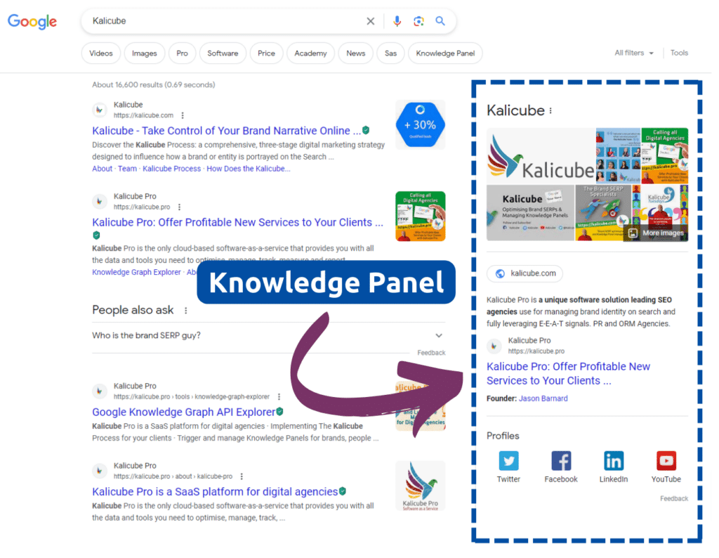Click the +30% hexagon result thumbnail
The height and width of the screenshot is (558, 719).
click(421, 125)
